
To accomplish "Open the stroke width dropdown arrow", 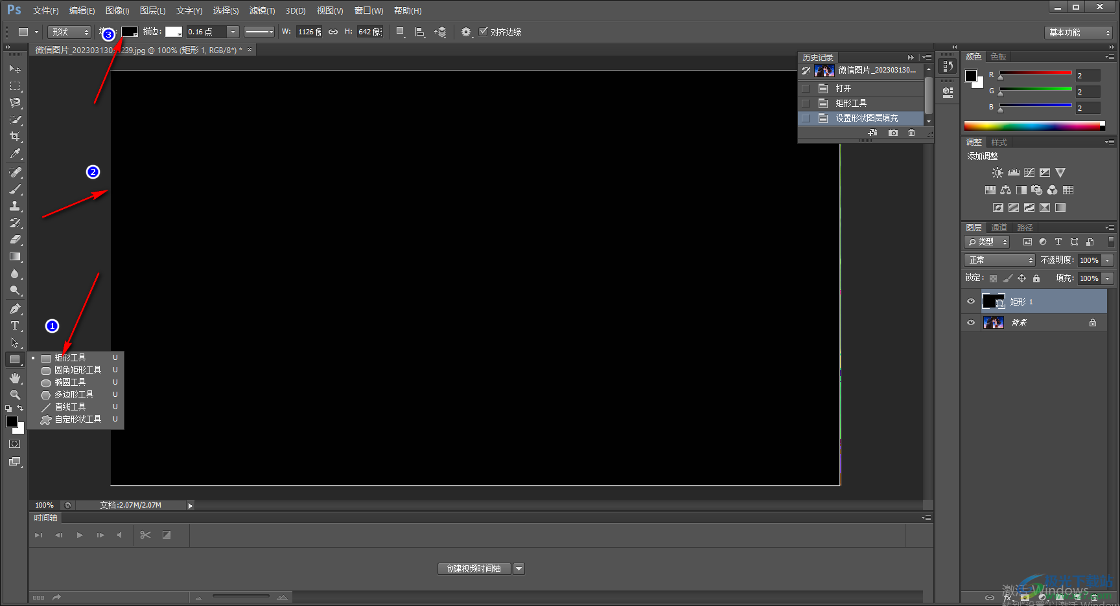I will click(233, 32).
